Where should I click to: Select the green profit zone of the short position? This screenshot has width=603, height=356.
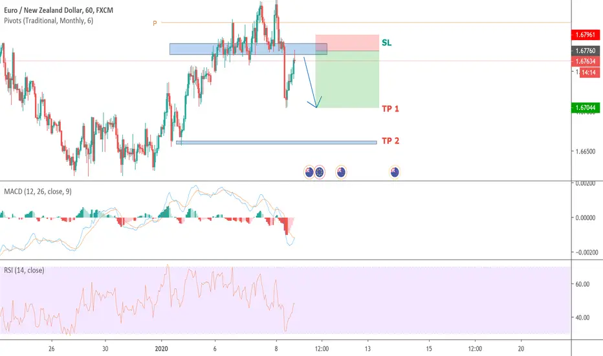[x=347, y=79]
